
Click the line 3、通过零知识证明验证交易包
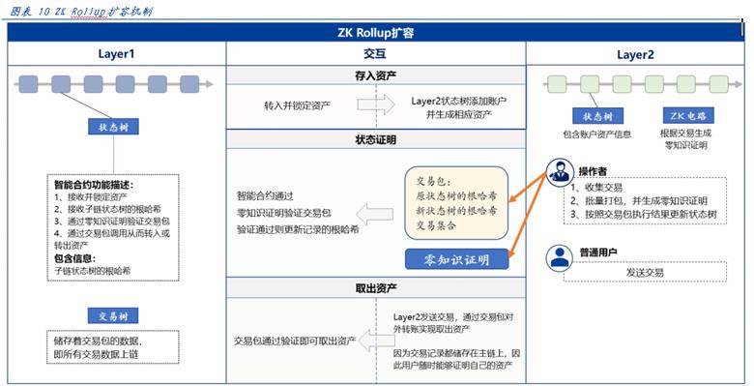click(111, 222)
